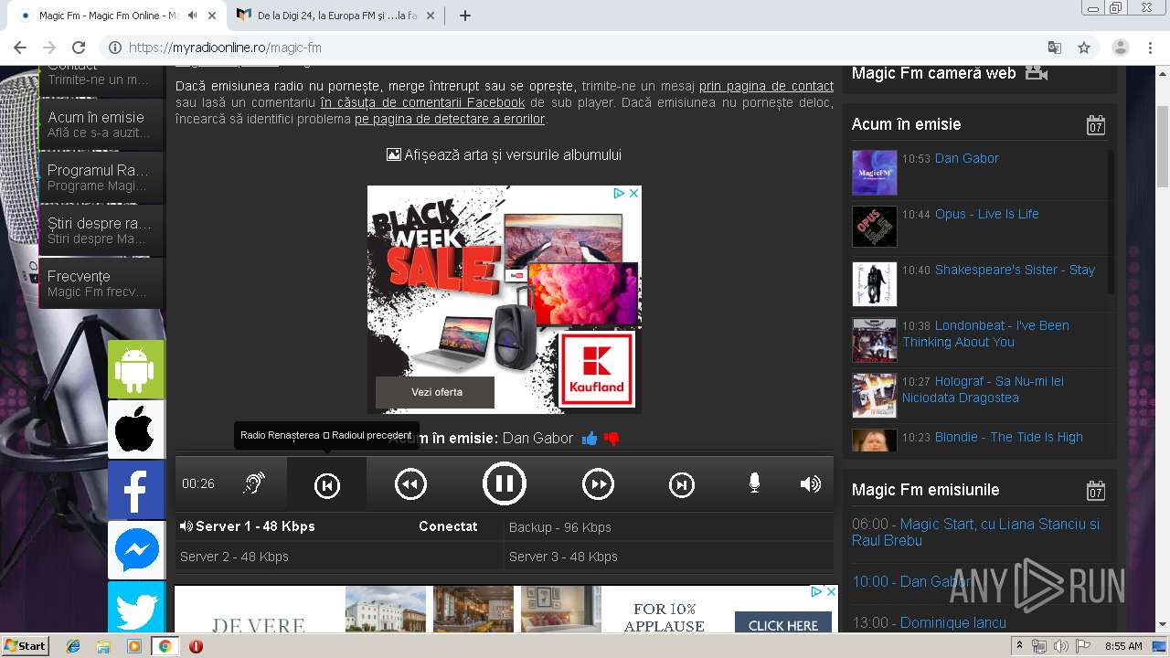Open the Dominique Iancu show link
The width and height of the screenshot is (1170, 658).
(x=952, y=622)
